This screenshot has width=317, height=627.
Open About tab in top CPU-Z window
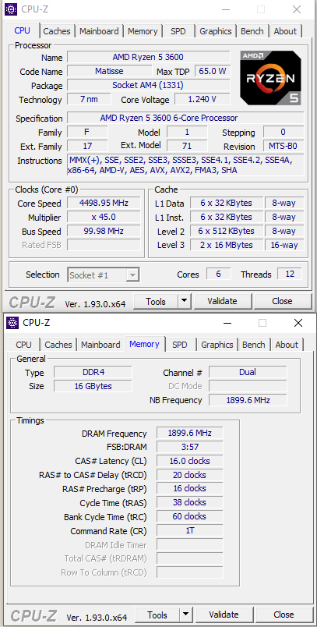click(x=285, y=31)
